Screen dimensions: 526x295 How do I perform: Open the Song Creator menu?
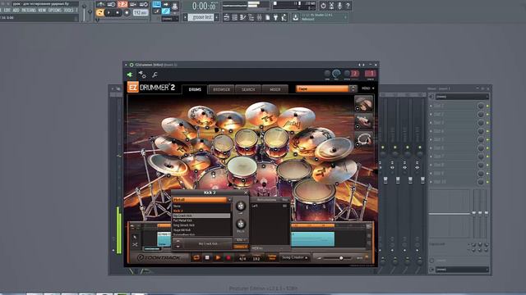click(295, 257)
